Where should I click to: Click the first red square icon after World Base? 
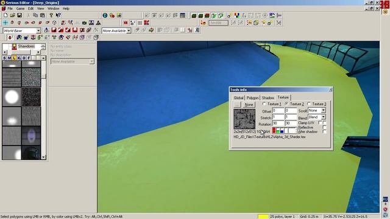pyautogui.click(x=54, y=30)
